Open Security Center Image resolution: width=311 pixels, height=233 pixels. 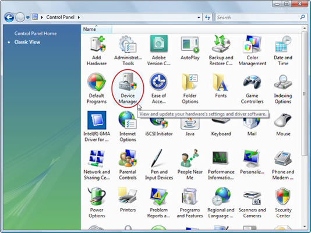click(283, 203)
